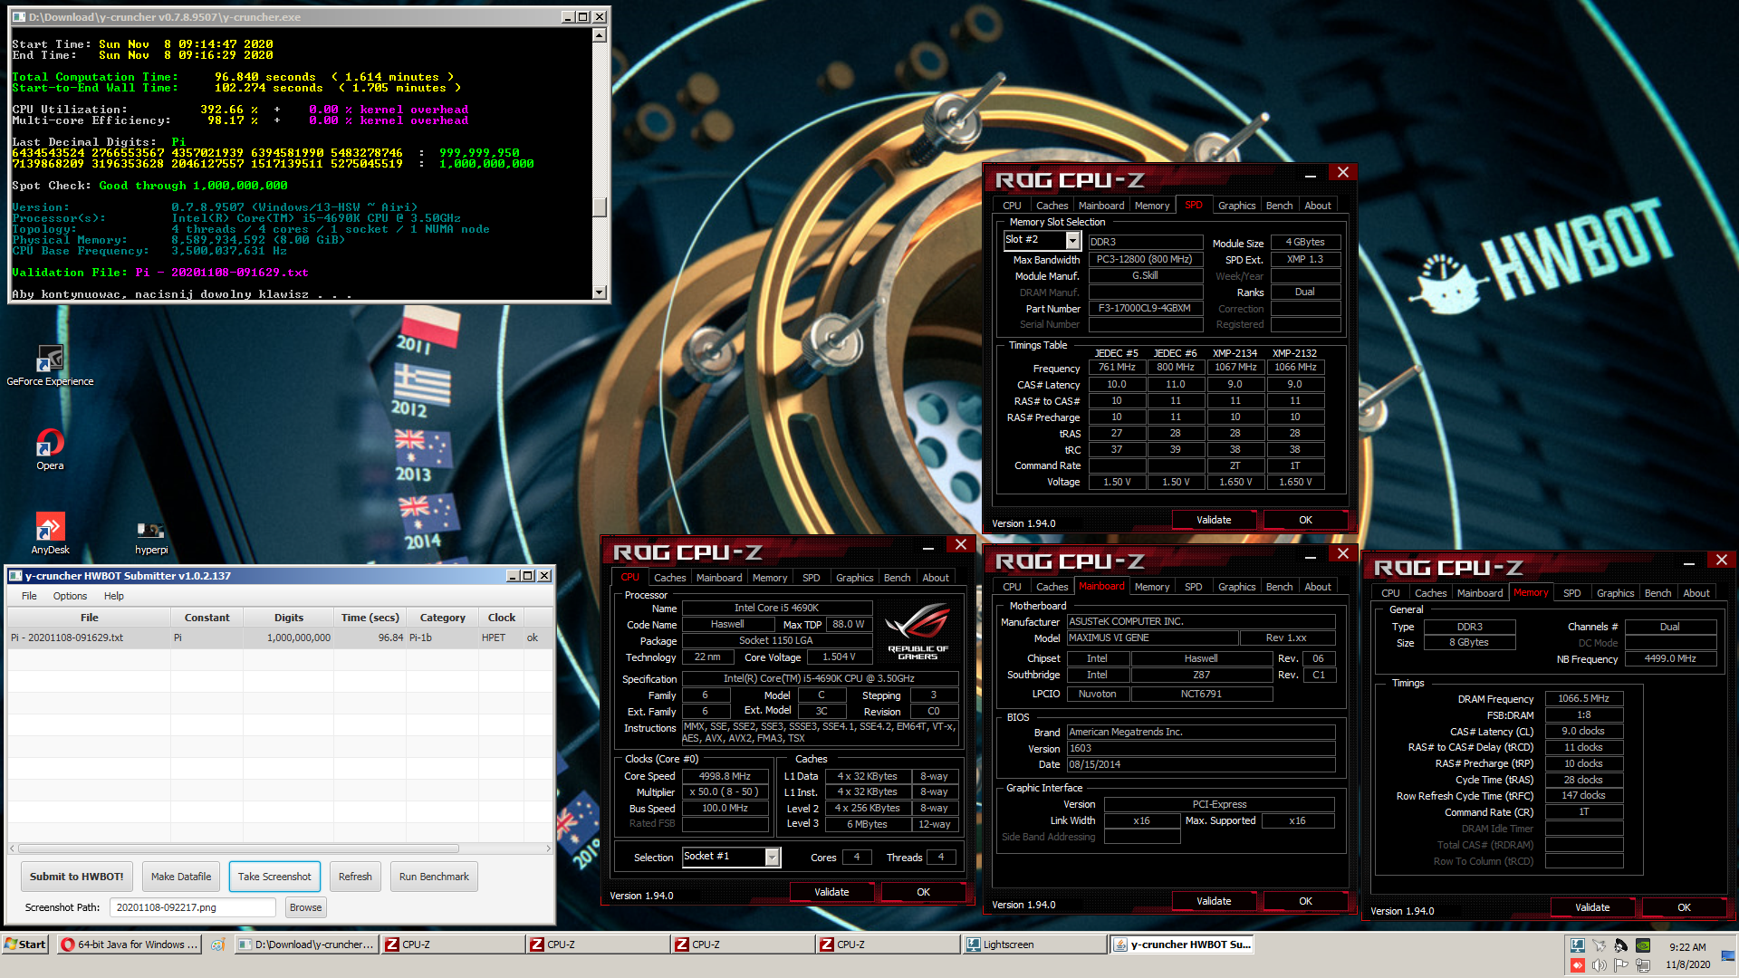This screenshot has width=1739, height=978.
Task: Click the y-cruncher console window title icon
Action: (x=18, y=17)
